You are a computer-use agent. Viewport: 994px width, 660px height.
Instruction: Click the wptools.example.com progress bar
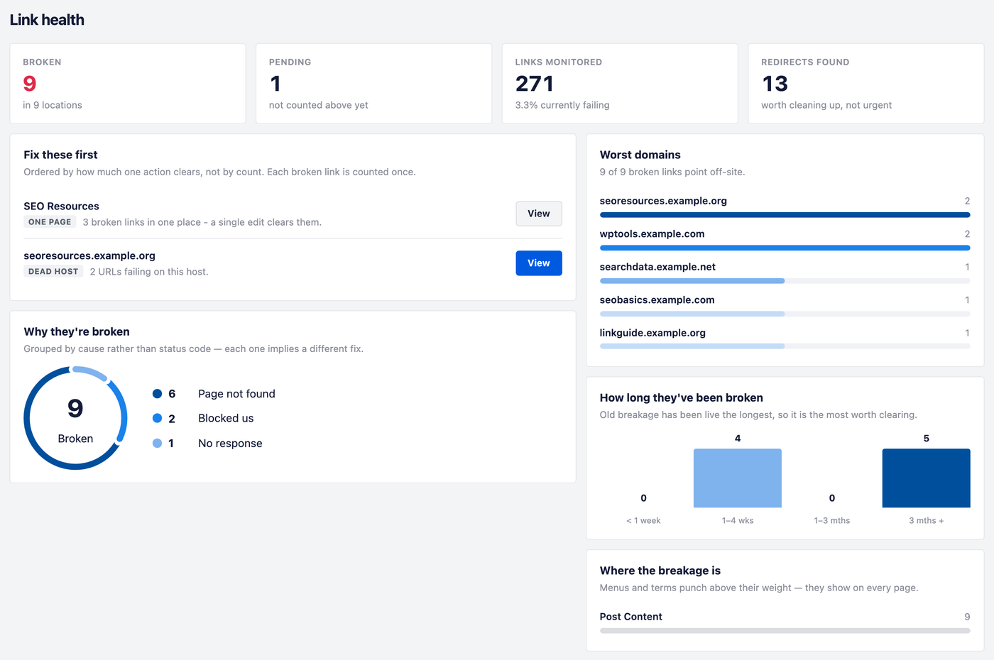[785, 248]
